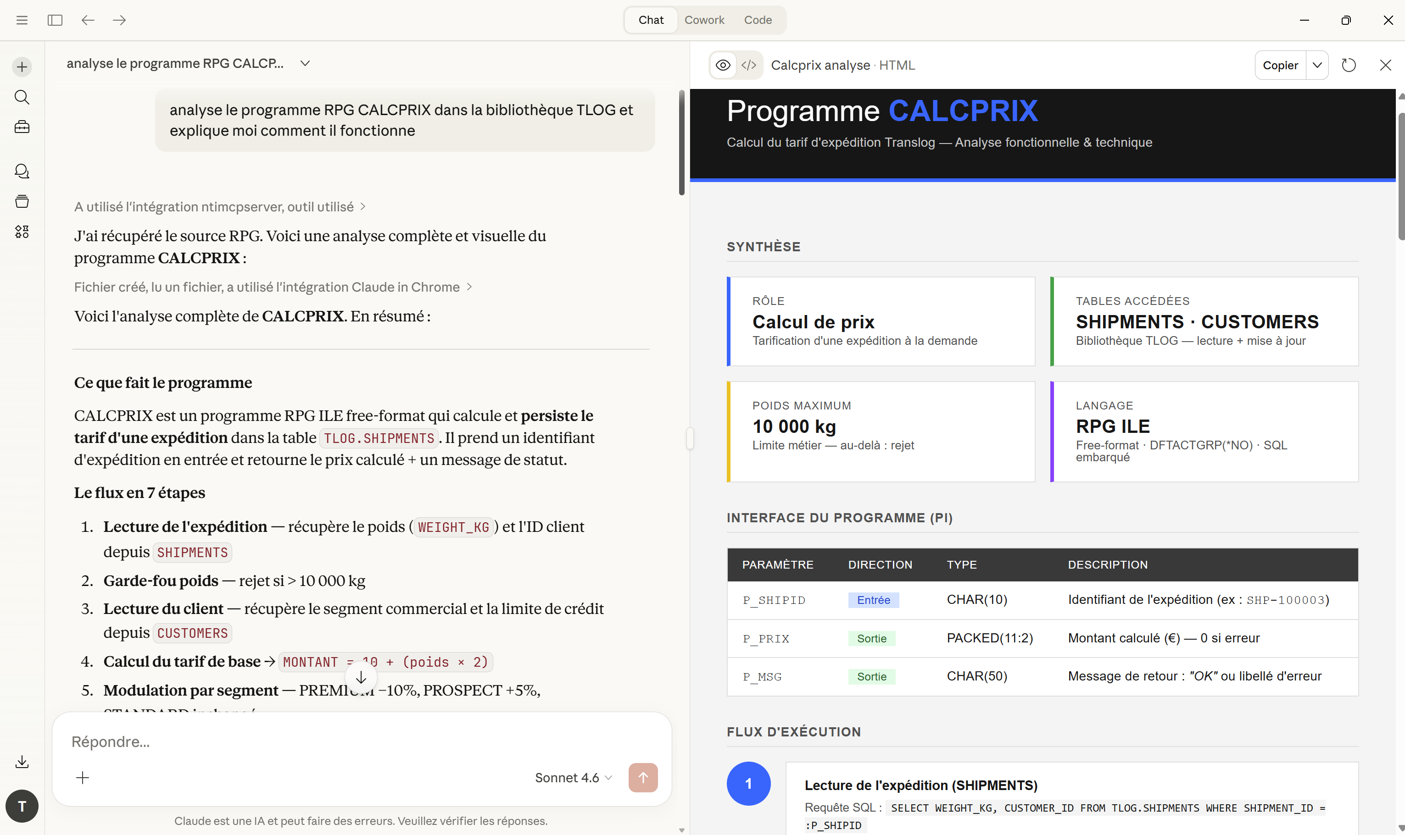Image resolution: width=1405 pixels, height=835 pixels.
Task: Open search in the left sidebar
Action: tap(22, 97)
